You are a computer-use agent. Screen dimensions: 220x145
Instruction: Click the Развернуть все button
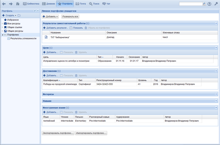[70, 17]
